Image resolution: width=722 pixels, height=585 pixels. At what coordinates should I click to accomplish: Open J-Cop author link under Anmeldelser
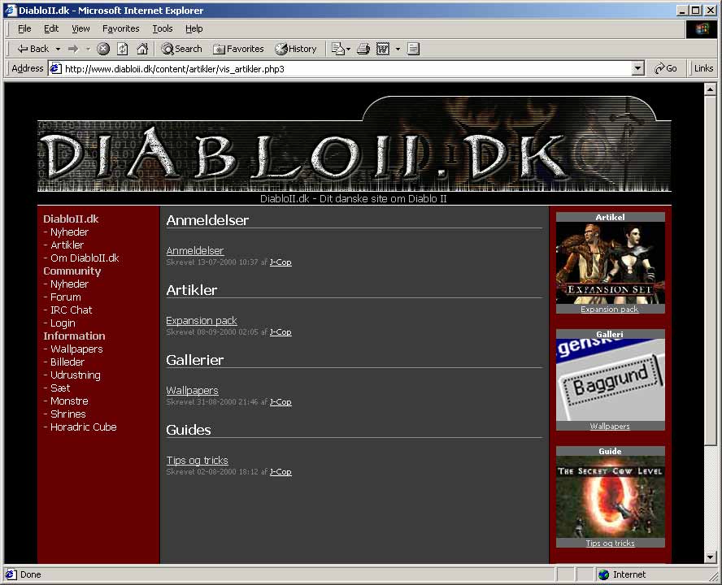click(281, 262)
